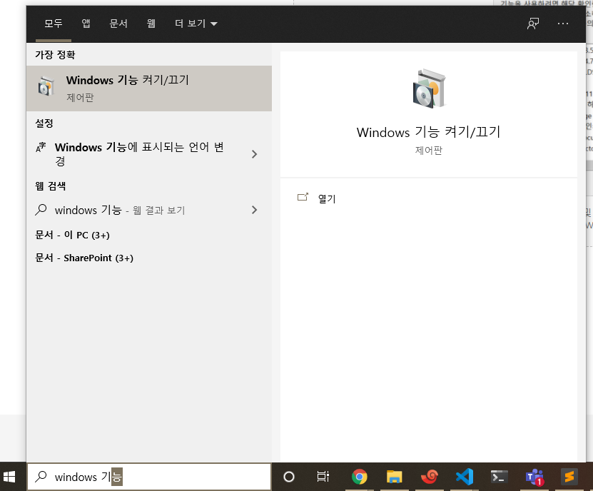Viewport: 593px width, 491px height.
Task: Open File Explorer from the taskbar
Action: point(394,477)
